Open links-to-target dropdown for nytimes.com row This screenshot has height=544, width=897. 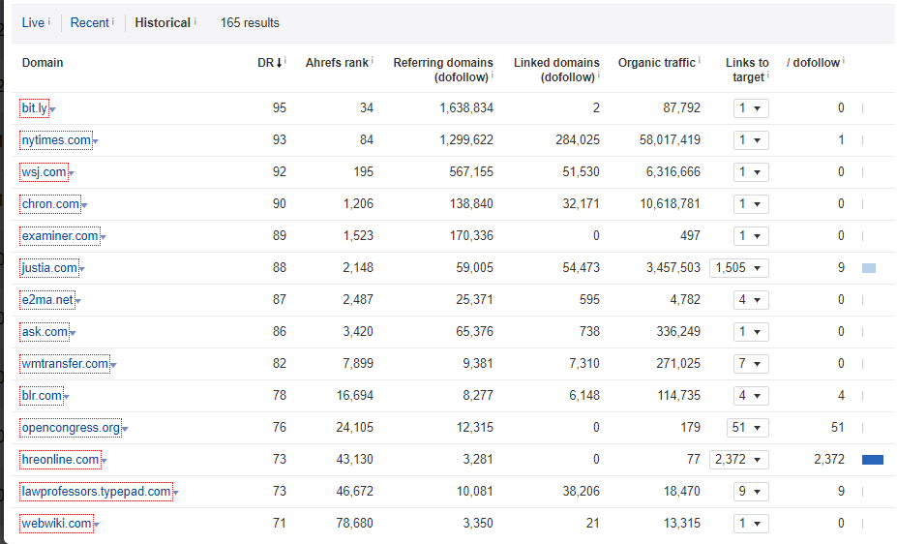(751, 140)
